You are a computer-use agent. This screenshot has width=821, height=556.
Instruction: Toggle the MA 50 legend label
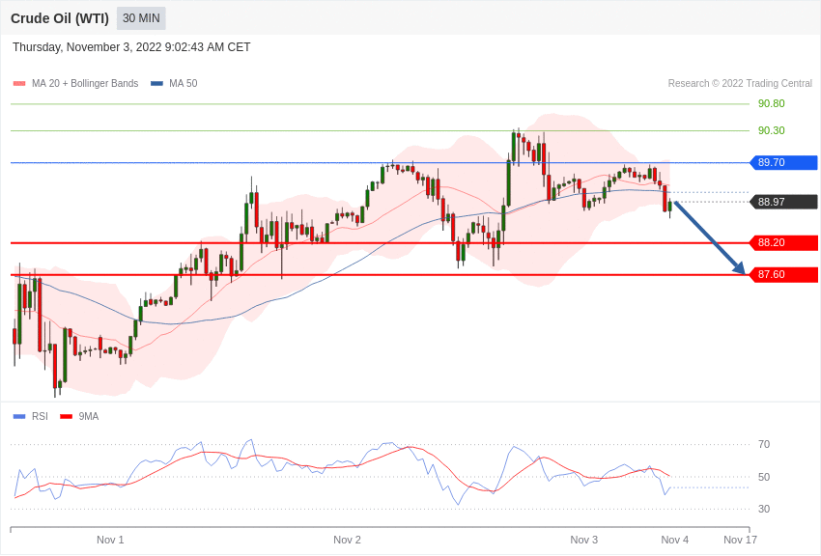pos(183,84)
